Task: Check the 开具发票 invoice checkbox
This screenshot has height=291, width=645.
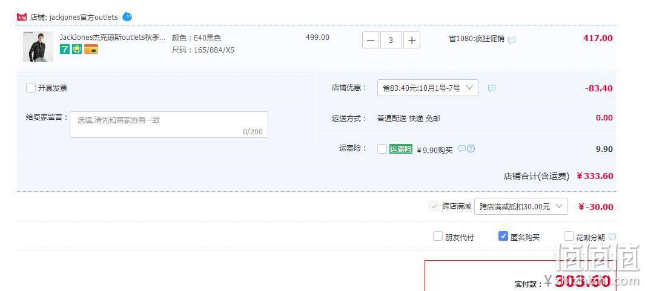Action: point(31,88)
